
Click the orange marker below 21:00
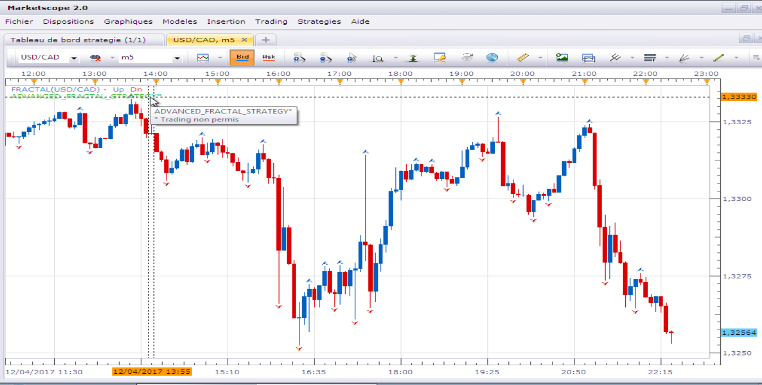(584, 82)
